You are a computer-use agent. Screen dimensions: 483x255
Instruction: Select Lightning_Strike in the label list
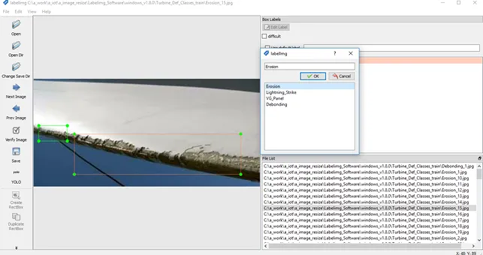tap(310, 92)
